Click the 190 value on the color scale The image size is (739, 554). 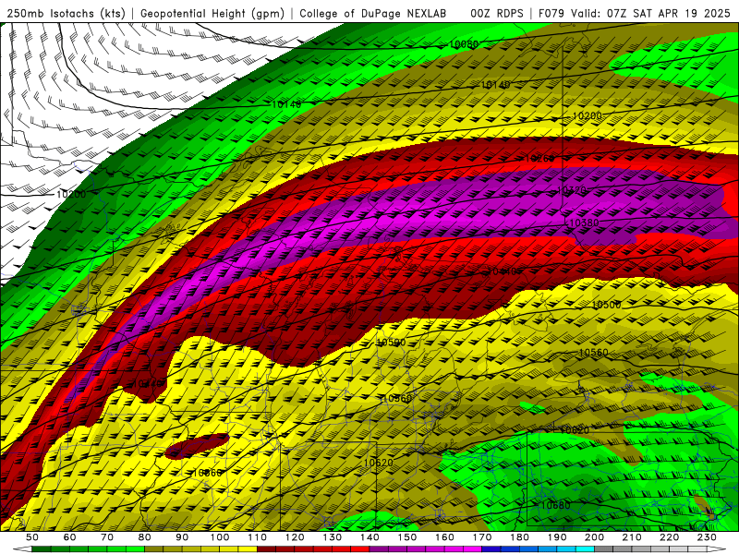click(x=557, y=537)
